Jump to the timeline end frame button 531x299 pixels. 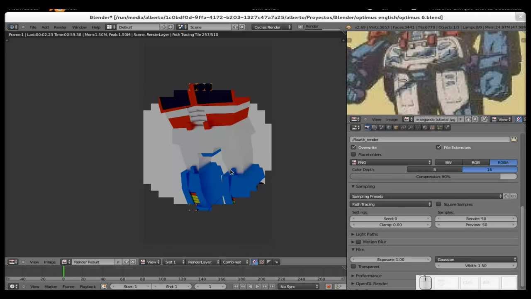[272, 287]
